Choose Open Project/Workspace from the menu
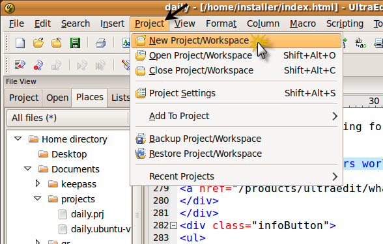The height and width of the screenshot is (244, 383). pyautogui.click(x=236, y=56)
